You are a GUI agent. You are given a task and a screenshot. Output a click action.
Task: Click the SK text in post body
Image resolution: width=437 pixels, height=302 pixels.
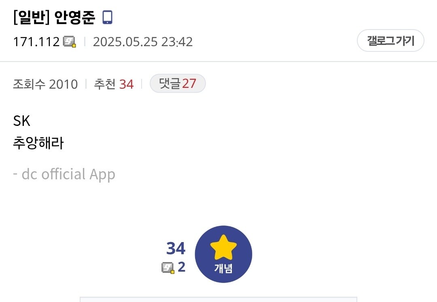22,121
